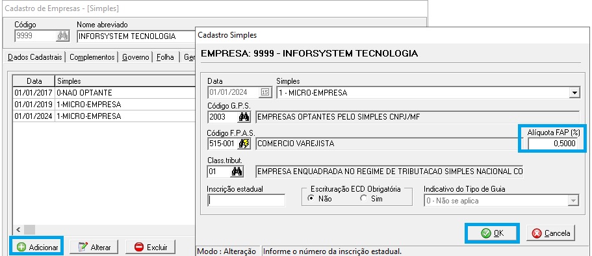The height and width of the screenshot is (256, 592).
Task: Search G.P.S. codes with binoculars icon
Action: (244, 117)
